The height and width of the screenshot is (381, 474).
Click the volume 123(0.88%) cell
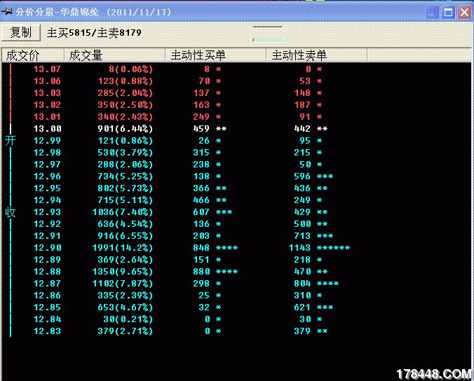coord(126,81)
